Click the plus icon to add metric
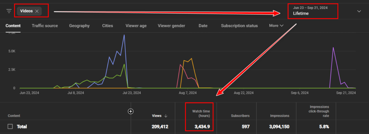Screen dimensions: 369x134 [x=130, y=111]
